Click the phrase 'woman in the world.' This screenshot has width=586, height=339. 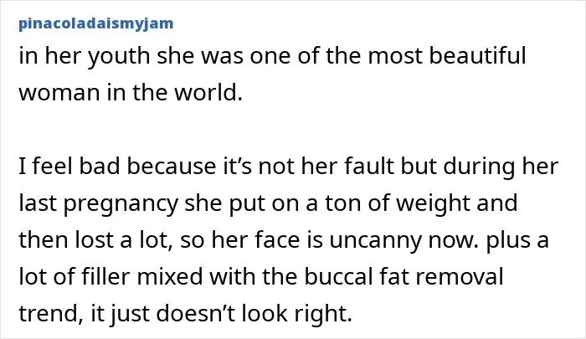(131, 92)
